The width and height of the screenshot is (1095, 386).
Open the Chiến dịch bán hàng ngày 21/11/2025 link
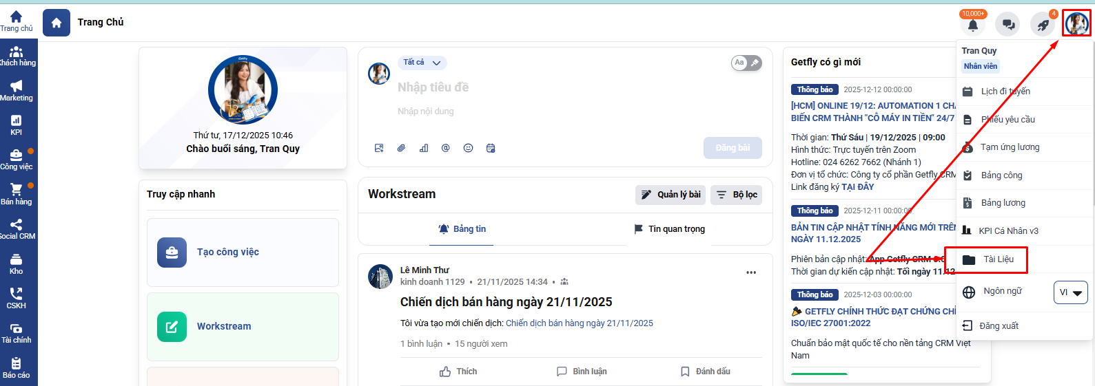[579, 323]
